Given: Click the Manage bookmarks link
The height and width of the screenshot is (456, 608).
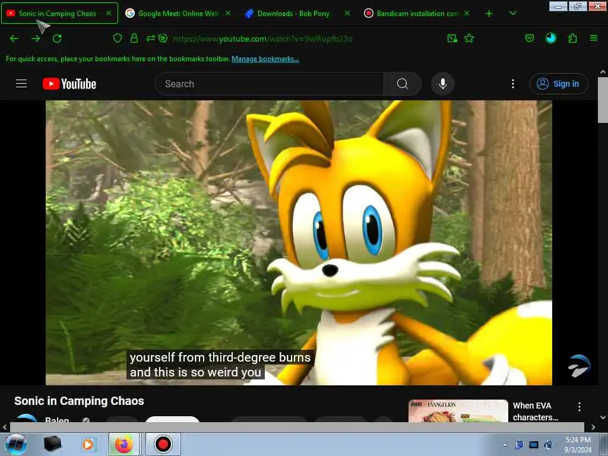Looking at the screenshot, I should (x=265, y=59).
